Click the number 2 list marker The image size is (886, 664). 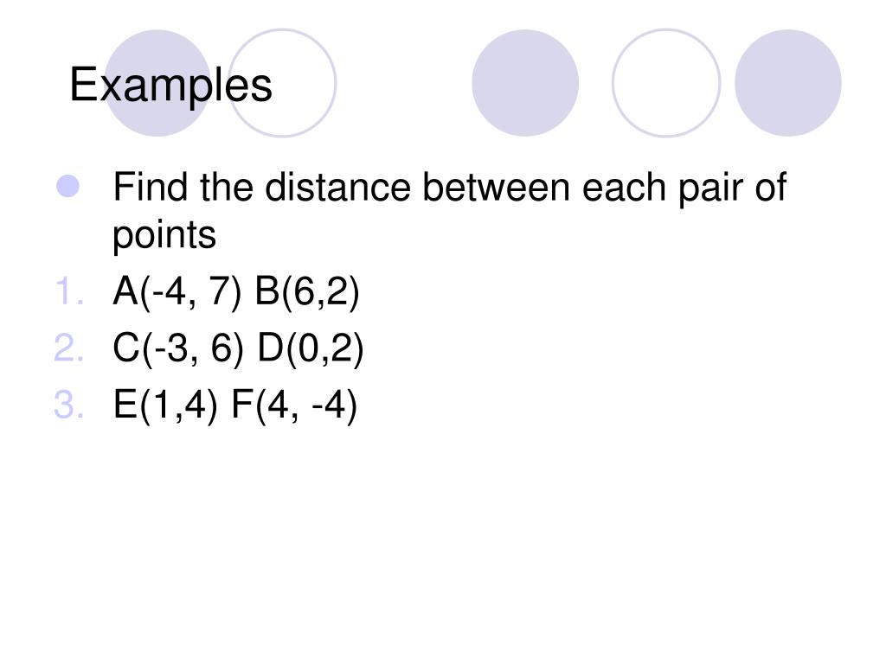coord(69,348)
